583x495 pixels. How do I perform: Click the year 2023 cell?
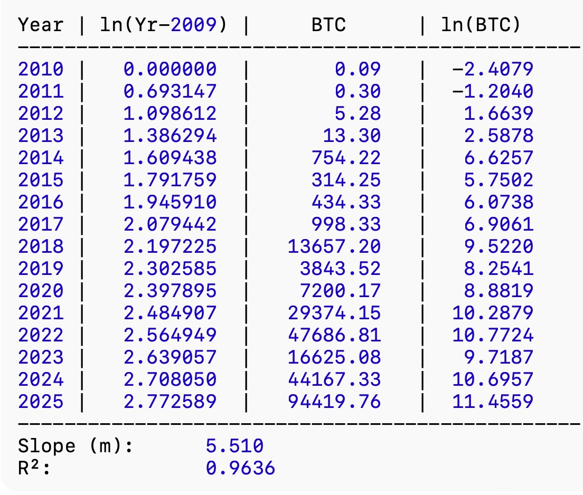[41, 357]
